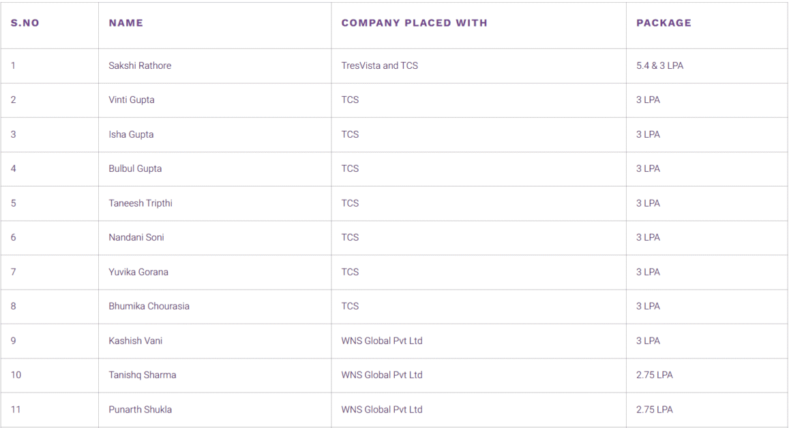The width and height of the screenshot is (789, 428).
Task: Click Taneesh Tripthi's name cell
Action: click(x=140, y=203)
